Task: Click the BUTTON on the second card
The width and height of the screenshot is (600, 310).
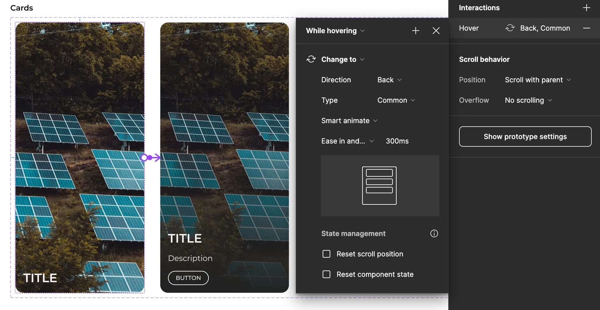Action: coord(188,278)
